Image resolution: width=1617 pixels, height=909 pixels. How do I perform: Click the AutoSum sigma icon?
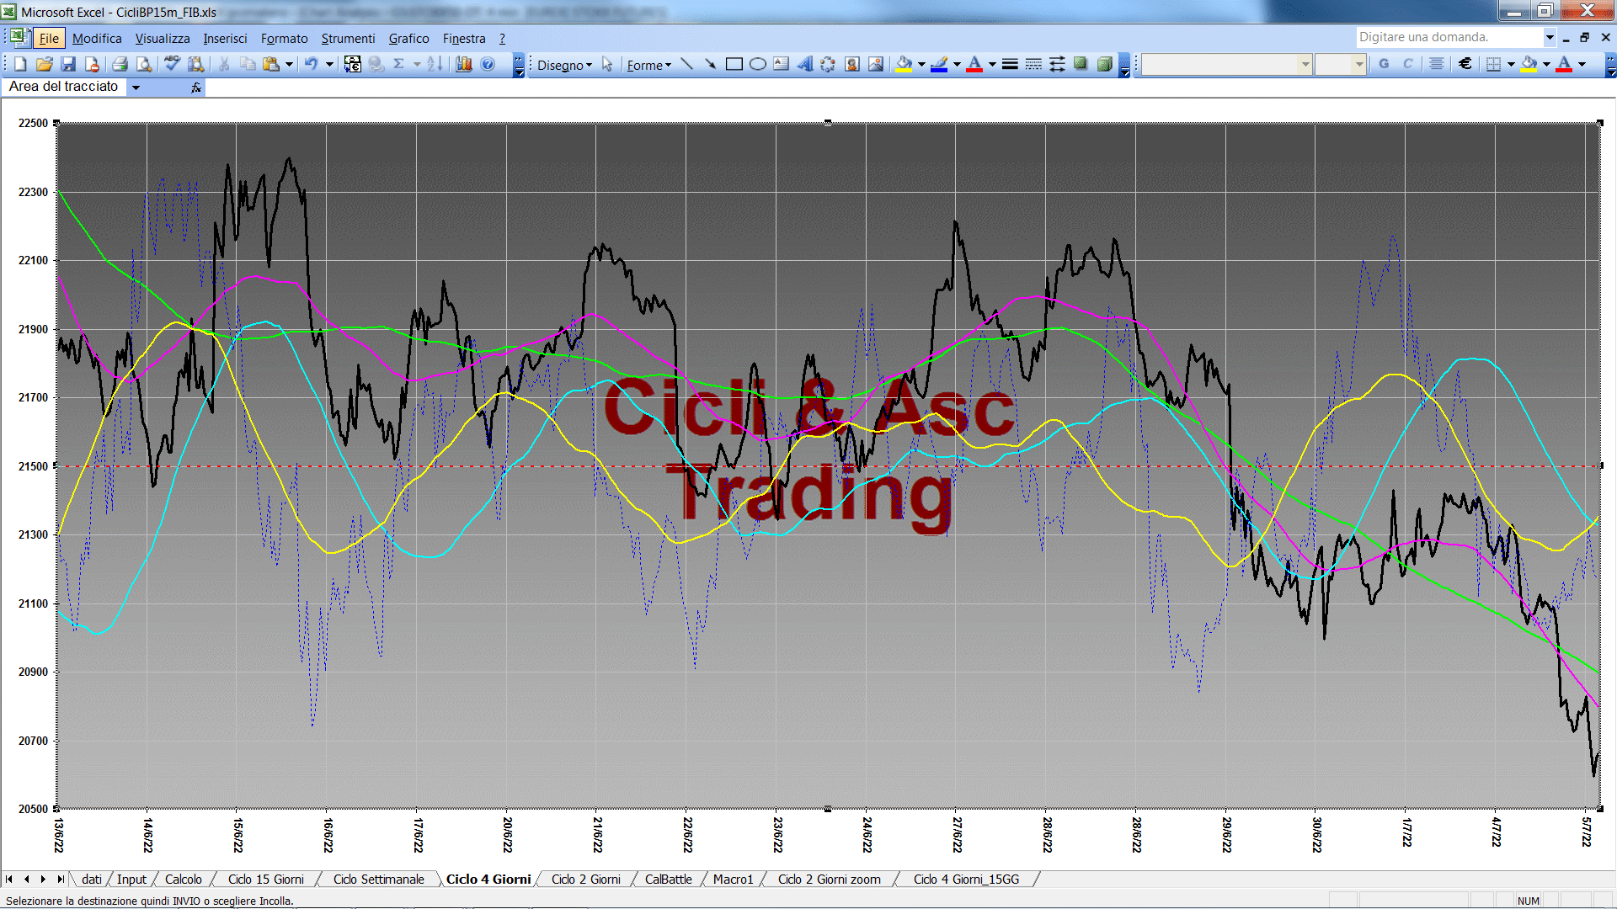point(399,65)
